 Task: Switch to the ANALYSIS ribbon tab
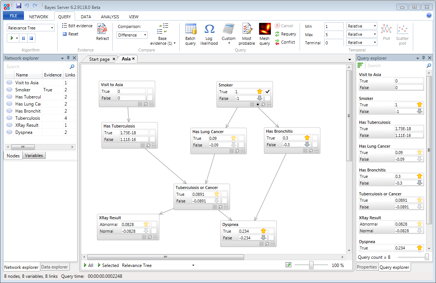point(110,17)
